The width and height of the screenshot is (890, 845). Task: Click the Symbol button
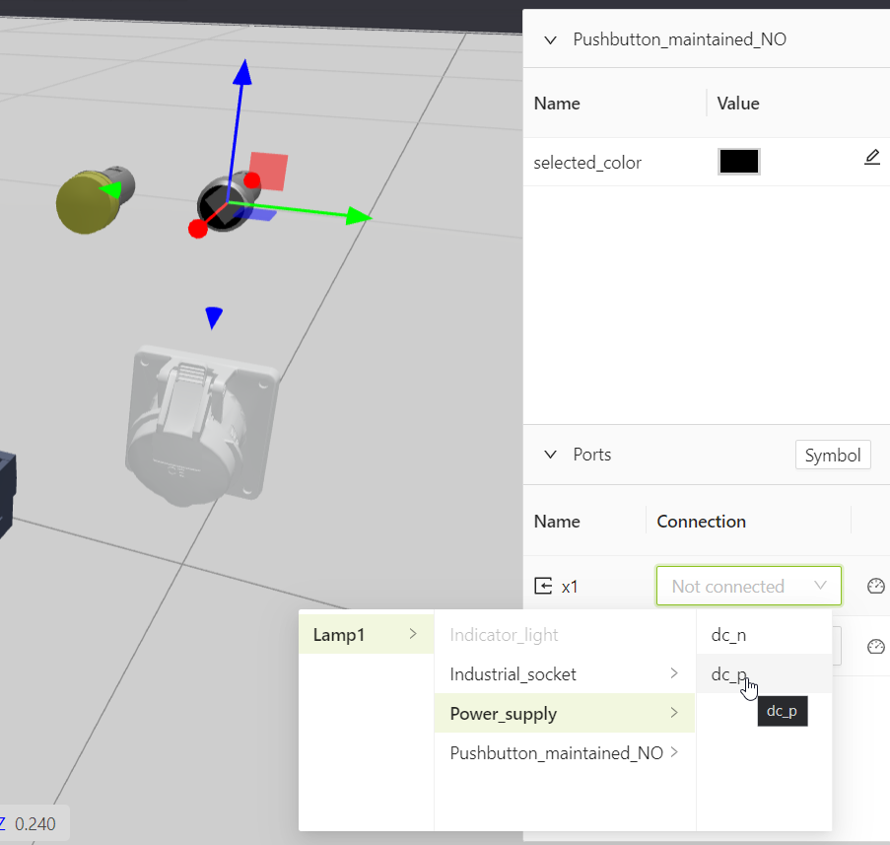point(833,455)
